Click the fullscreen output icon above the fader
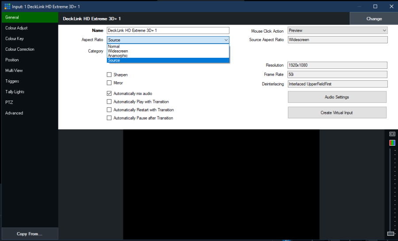 tap(392, 134)
